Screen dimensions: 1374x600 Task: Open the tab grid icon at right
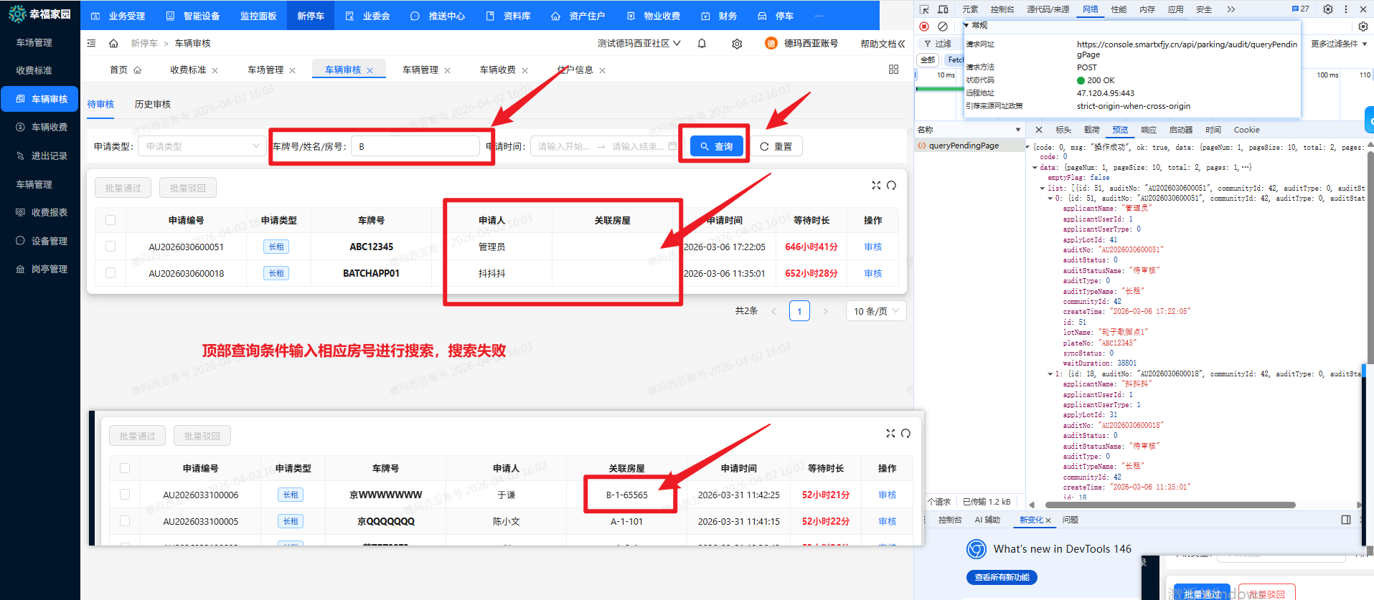(893, 70)
